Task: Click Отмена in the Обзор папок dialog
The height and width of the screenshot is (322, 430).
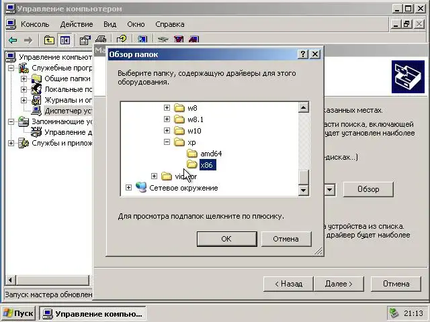Action: pyautogui.click(x=286, y=239)
